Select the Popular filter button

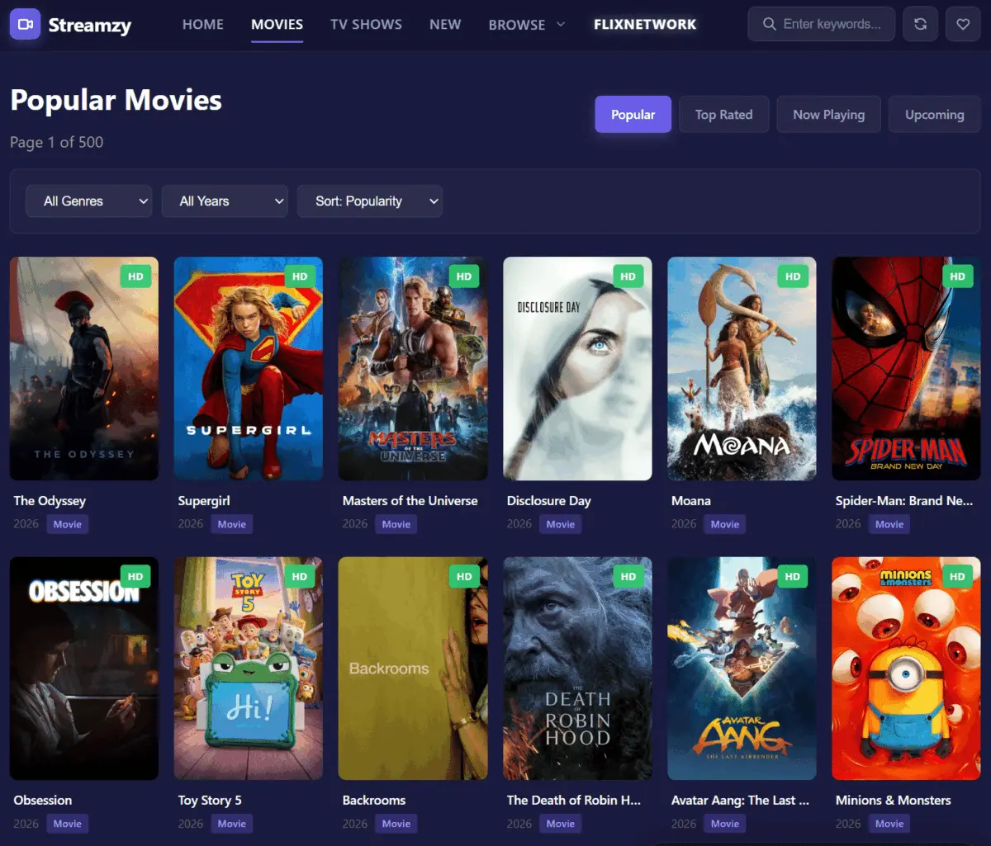tap(633, 115)
